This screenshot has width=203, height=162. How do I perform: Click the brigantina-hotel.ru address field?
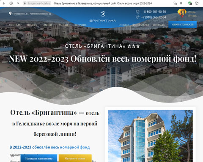[39, 3]
